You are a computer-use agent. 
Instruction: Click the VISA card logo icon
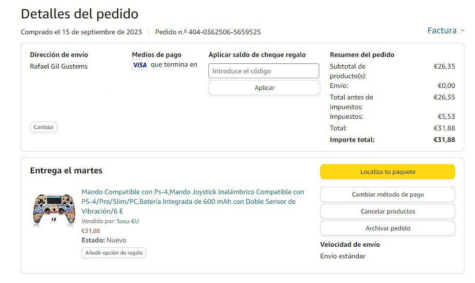(x=139, y=65)
